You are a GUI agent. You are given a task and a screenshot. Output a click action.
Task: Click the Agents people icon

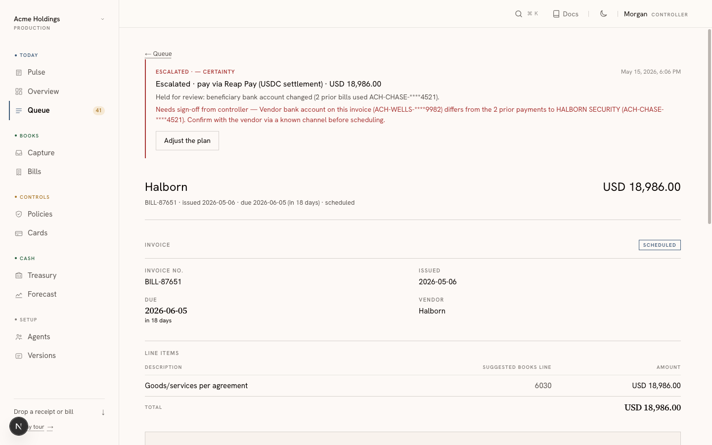(19, 337)
